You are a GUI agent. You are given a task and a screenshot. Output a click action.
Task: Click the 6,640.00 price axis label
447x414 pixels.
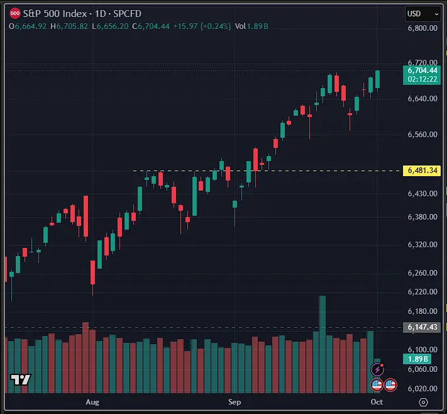[422, 99]
